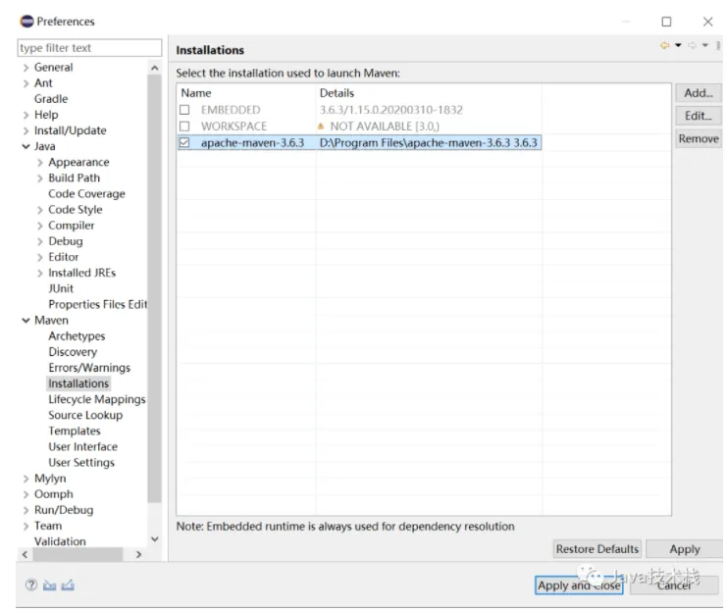Image resolution: width=726 pixels, height=611 pixels.
Task: Expand the General tree node
Action: pos(26,68)
